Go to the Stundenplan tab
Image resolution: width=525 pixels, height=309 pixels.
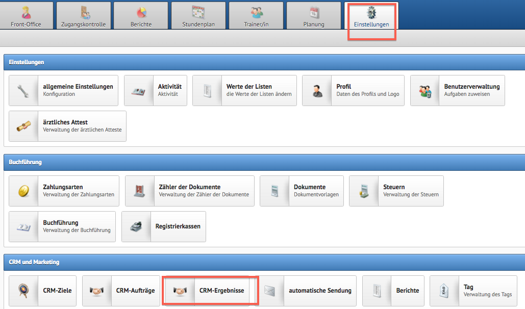198,15
